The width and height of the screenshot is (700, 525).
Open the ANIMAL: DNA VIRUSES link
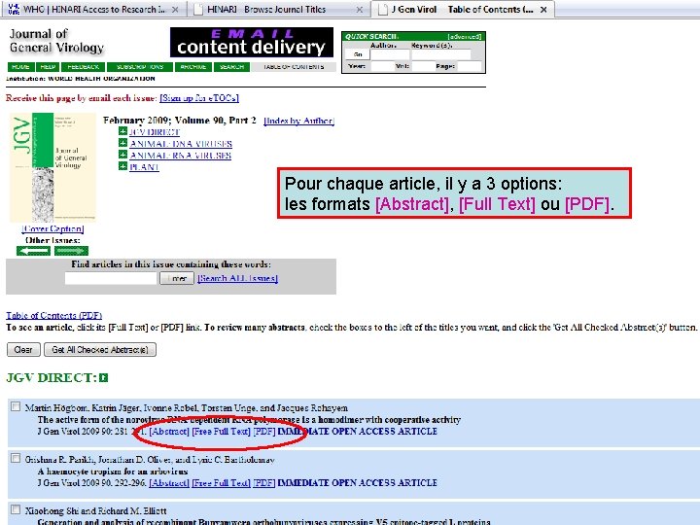(x=181, y=144)
